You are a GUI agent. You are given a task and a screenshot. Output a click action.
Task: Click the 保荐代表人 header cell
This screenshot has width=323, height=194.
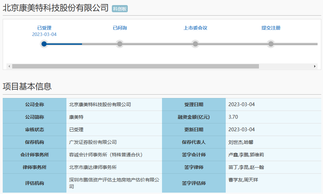[194, 142]
